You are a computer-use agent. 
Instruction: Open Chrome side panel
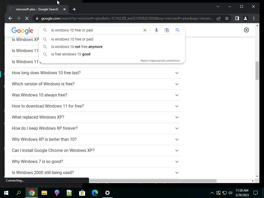coord(237,18)
